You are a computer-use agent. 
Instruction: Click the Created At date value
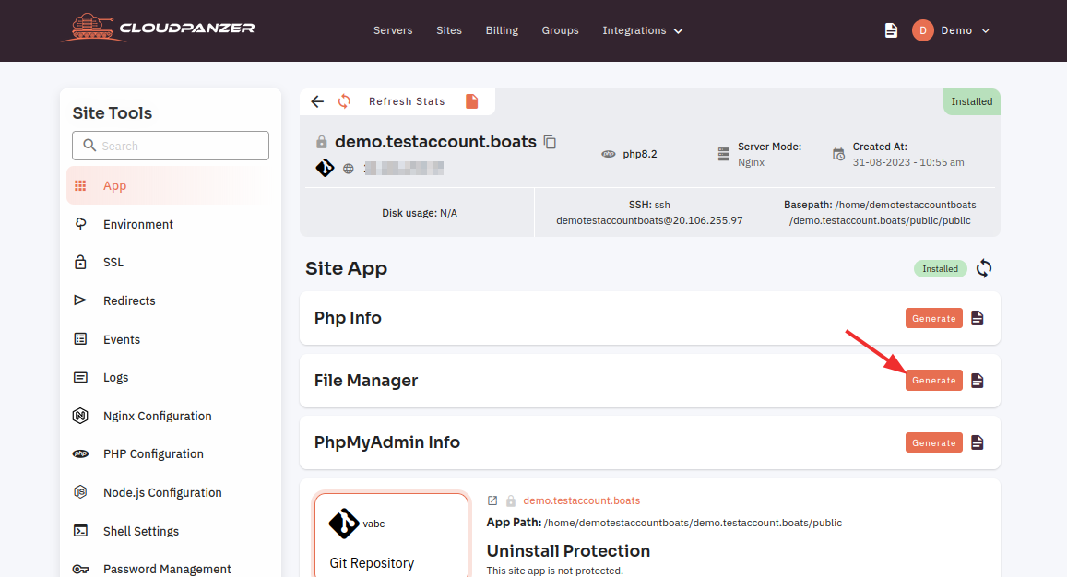pyautogui.click(x=908, y=162)
